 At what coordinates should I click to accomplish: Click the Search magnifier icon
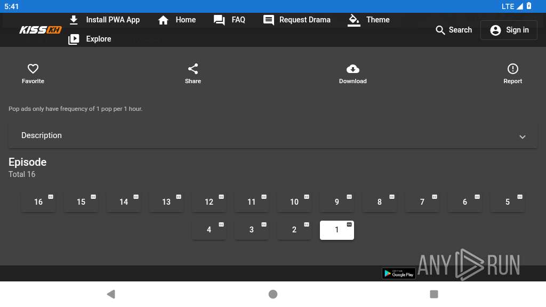pos(440,30)
